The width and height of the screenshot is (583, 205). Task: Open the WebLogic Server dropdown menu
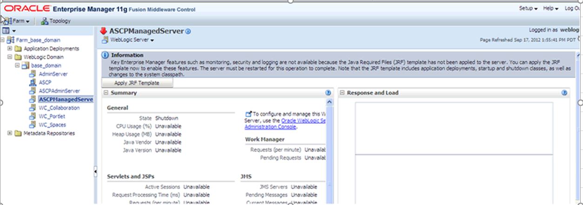point(132,40)
